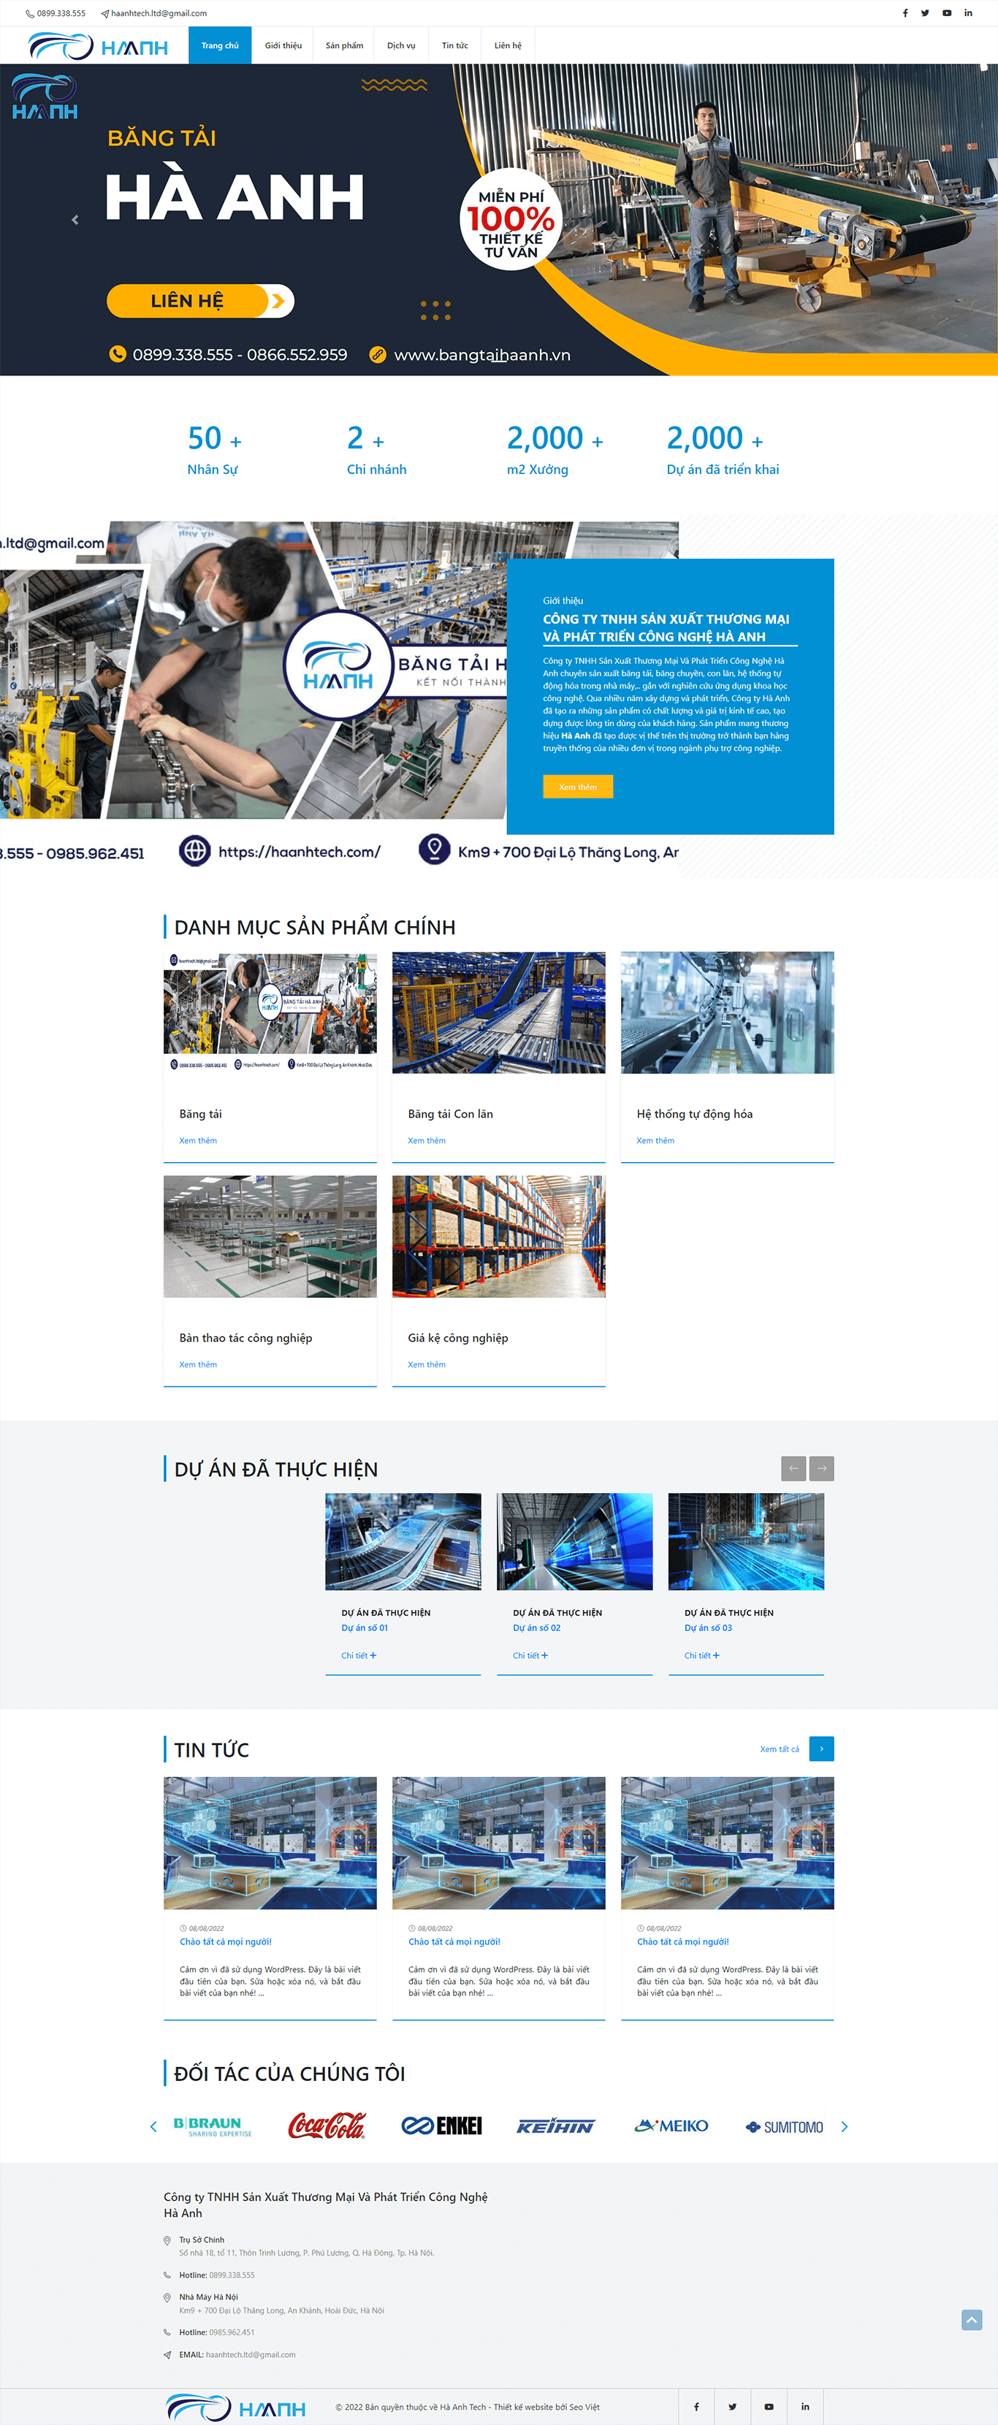Open the Băng tải Con lăn thumbnail
The image size is (998, 2425).
498,1013
